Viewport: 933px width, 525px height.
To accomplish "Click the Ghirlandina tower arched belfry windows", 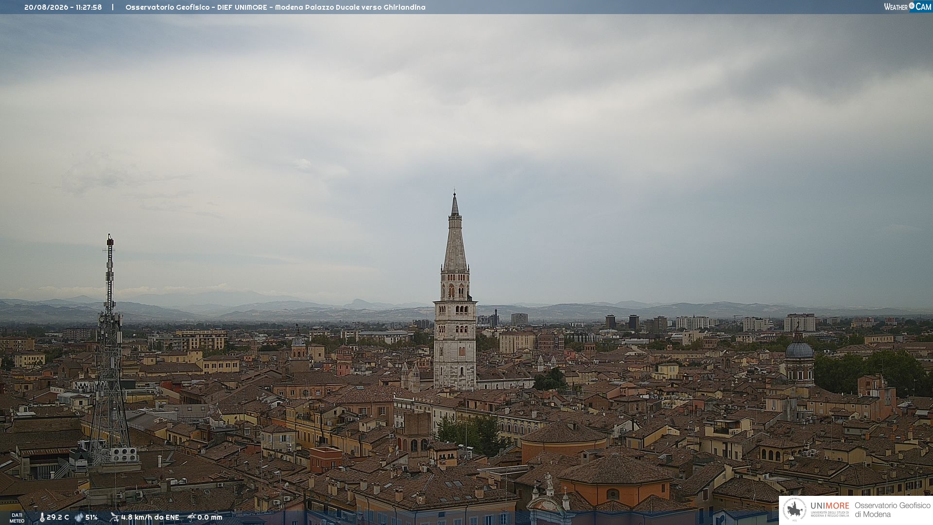I will point(455,291).
